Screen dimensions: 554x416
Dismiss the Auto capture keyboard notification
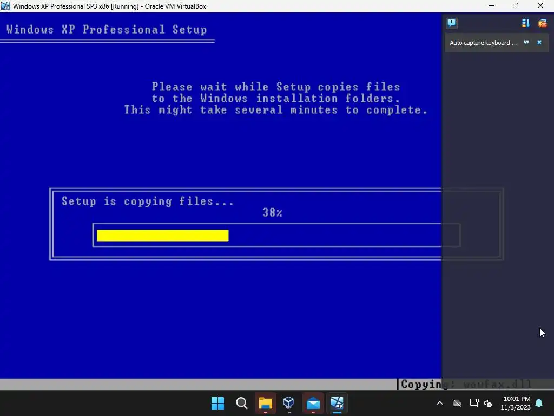click(x=539, y=42)
